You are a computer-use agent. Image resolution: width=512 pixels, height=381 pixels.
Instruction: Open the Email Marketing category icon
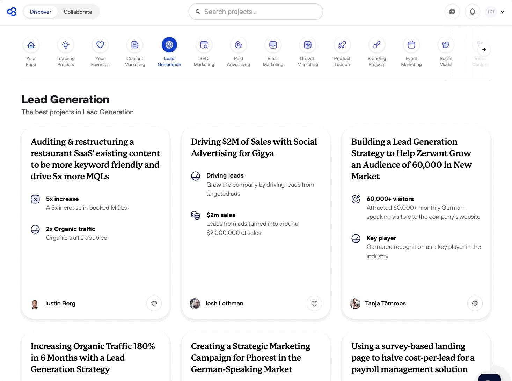(273, 45)
